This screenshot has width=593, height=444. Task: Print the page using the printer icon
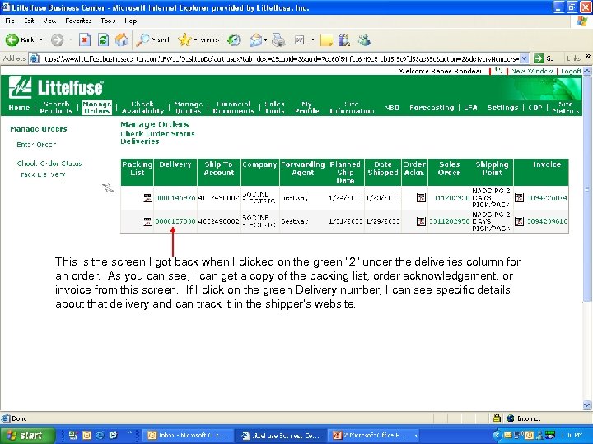point(278,39)
